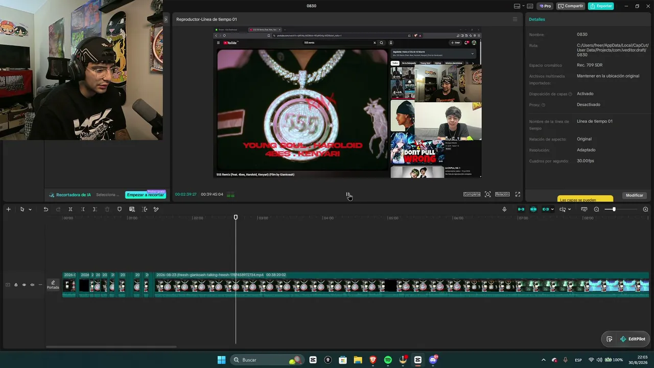Click the playhead handle on the ruler
This screenshot has width=654, height=368.
coord(236,217)
